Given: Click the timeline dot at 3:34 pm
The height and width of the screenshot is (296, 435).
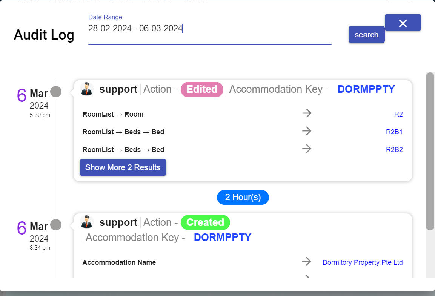Looking at the screenshot, I should point(56,225).
